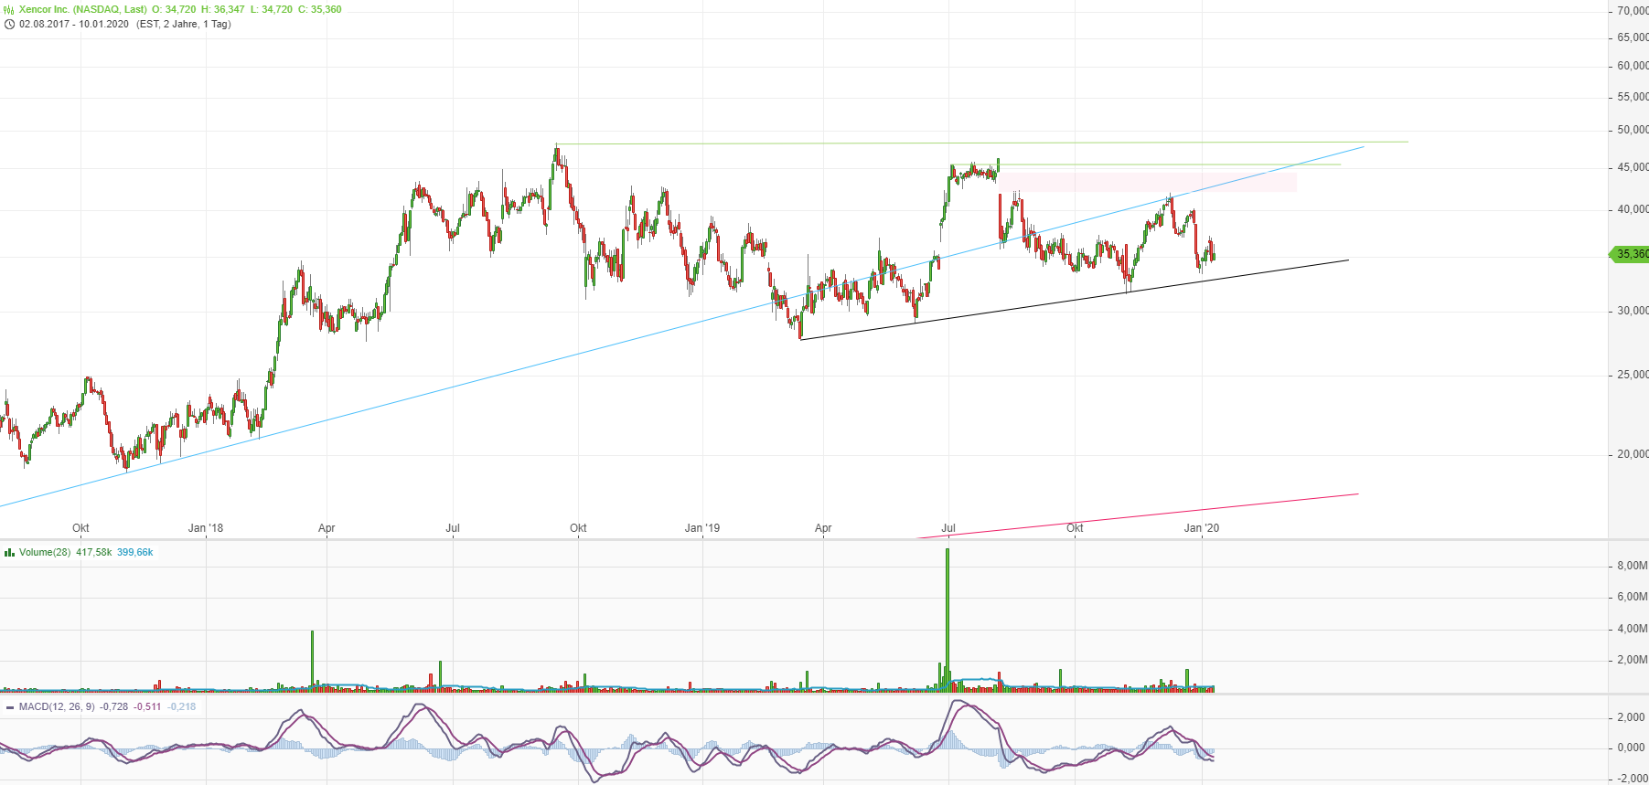Click the dash icon beside MACD(12, 26, 9)
1649x785 pixels.
pos(9,707)
